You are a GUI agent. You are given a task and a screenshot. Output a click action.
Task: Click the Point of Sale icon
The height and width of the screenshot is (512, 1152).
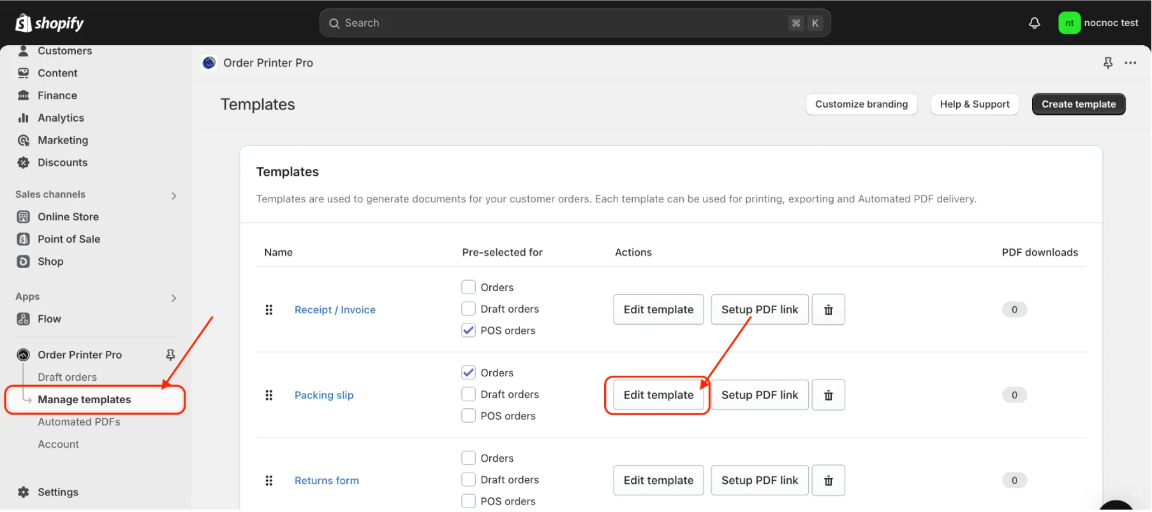click(x=24, y=239)
